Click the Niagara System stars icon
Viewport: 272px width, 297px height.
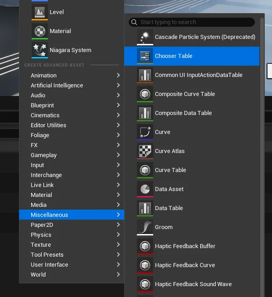[40, 50]
